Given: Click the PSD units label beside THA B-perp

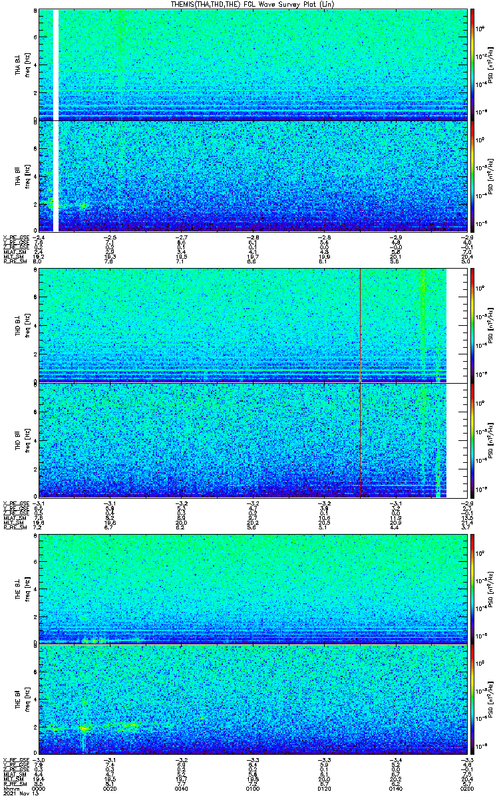Looking at the screenshot, I should 491,64.
